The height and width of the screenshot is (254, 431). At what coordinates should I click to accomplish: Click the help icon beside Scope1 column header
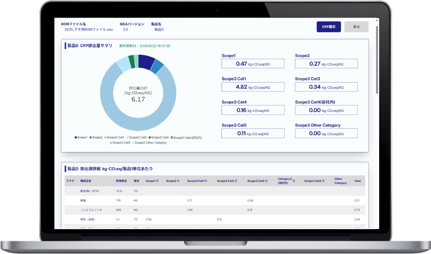pyautogui.click(x=158, y=181)
